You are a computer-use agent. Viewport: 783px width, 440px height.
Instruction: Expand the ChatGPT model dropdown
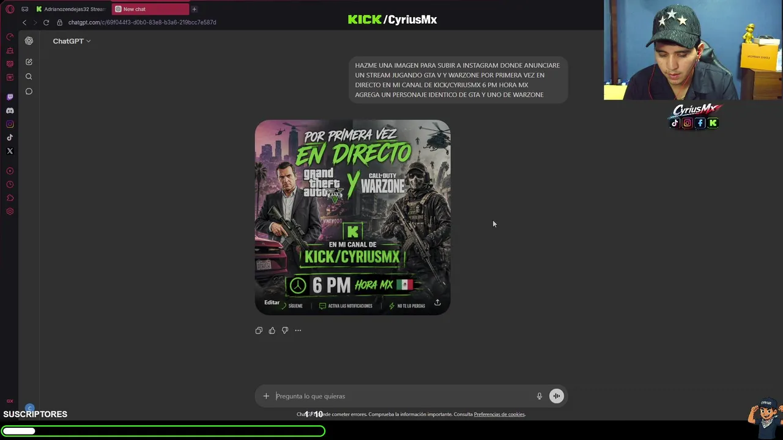tap(72, 41)
